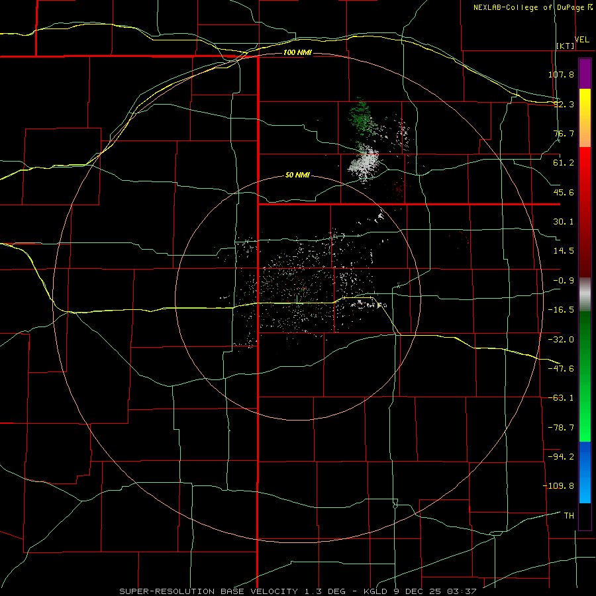Click the 14.5 velocity scale value

(564, 251)
